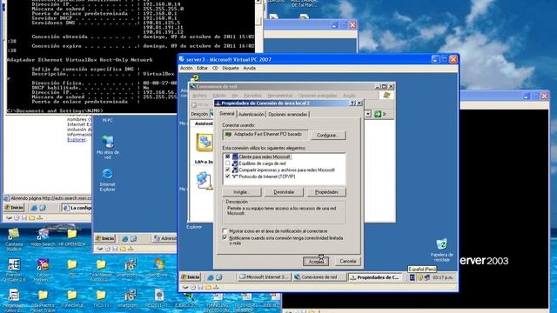Switch to Conexiones de red taskbar item
Screen dimensions: 557x313
tap(319, 277)
